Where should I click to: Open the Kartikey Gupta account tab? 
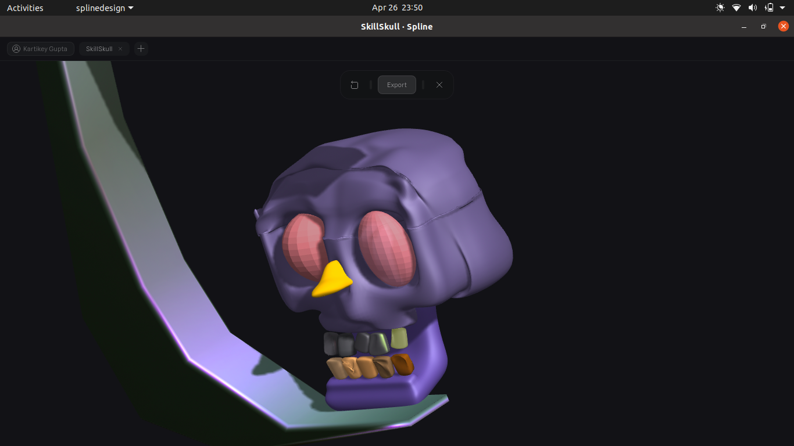[41, 49]
